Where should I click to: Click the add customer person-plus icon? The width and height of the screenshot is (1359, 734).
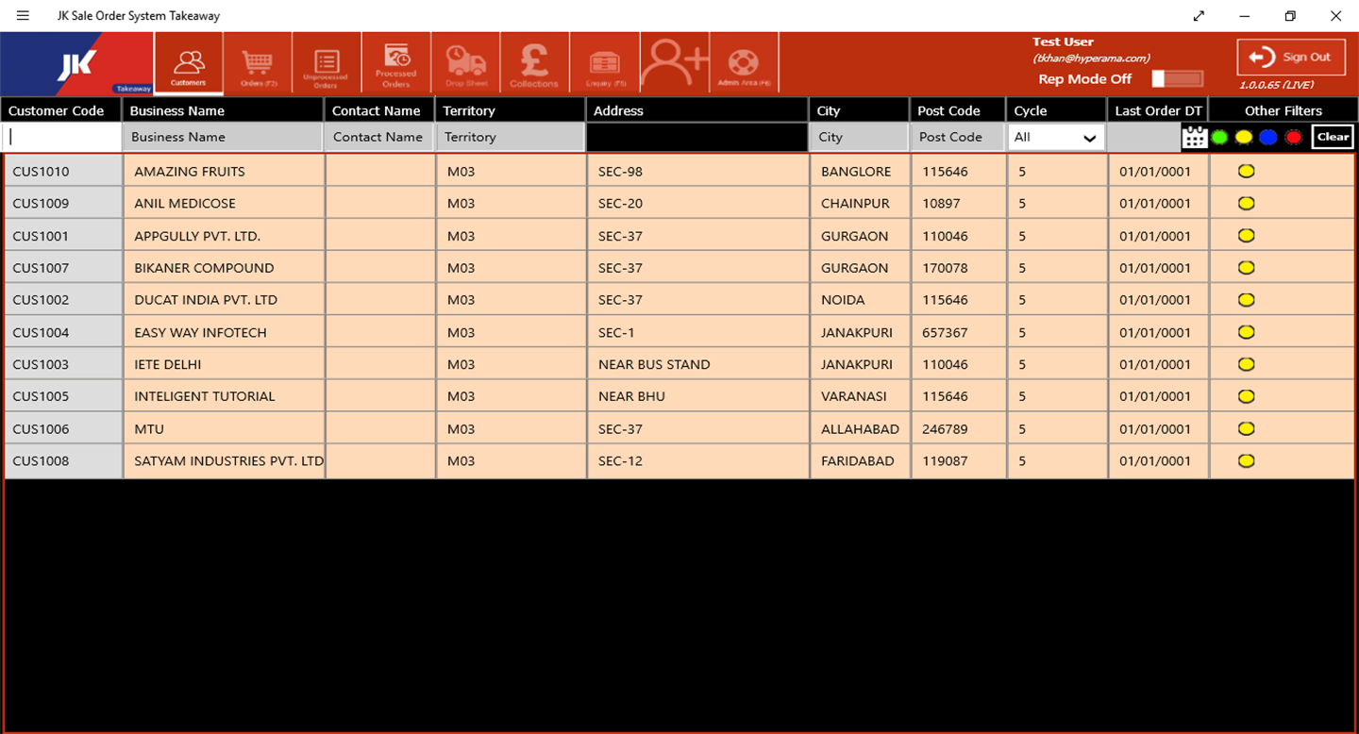click(675, 64)
